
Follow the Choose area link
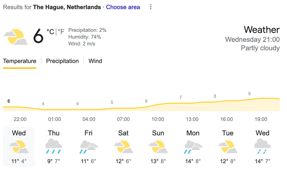tap(123, 7)
